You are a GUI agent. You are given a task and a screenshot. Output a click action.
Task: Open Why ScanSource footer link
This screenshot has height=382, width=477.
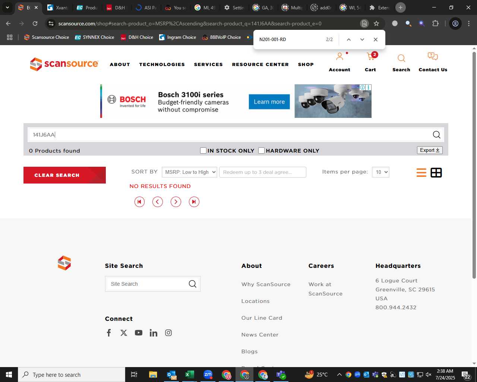266,284
